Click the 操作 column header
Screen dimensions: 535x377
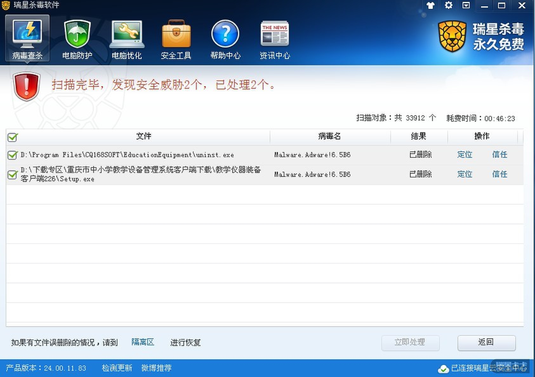tap(482, 136)
